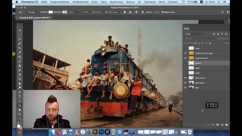Open the tool preset picker arrow
Image resolution: width=242 pixels, height=136 pixels.
tap(24, 12)
